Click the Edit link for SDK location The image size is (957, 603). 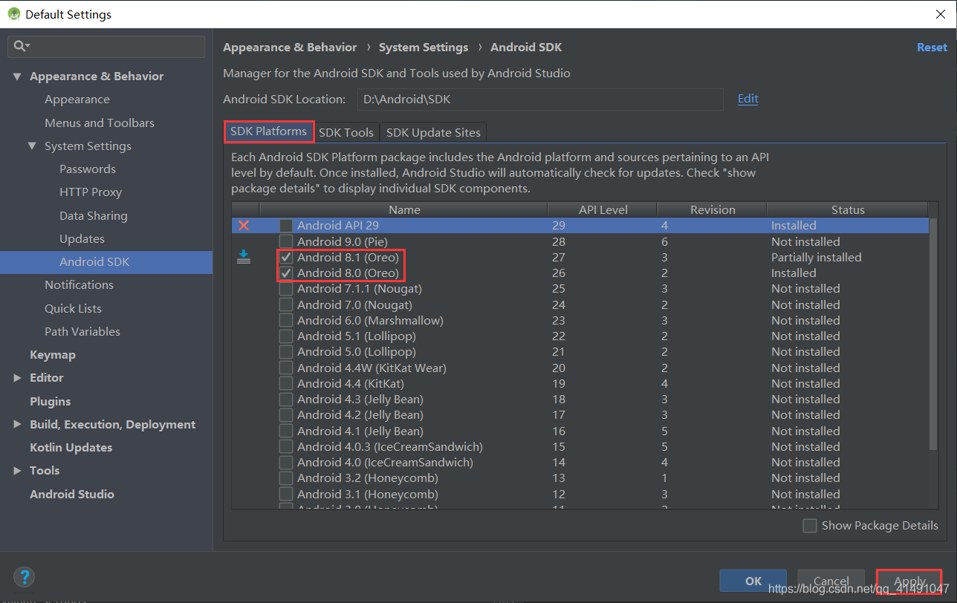[x=747, y=98]
